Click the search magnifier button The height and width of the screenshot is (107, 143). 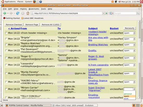coord(138,13)
